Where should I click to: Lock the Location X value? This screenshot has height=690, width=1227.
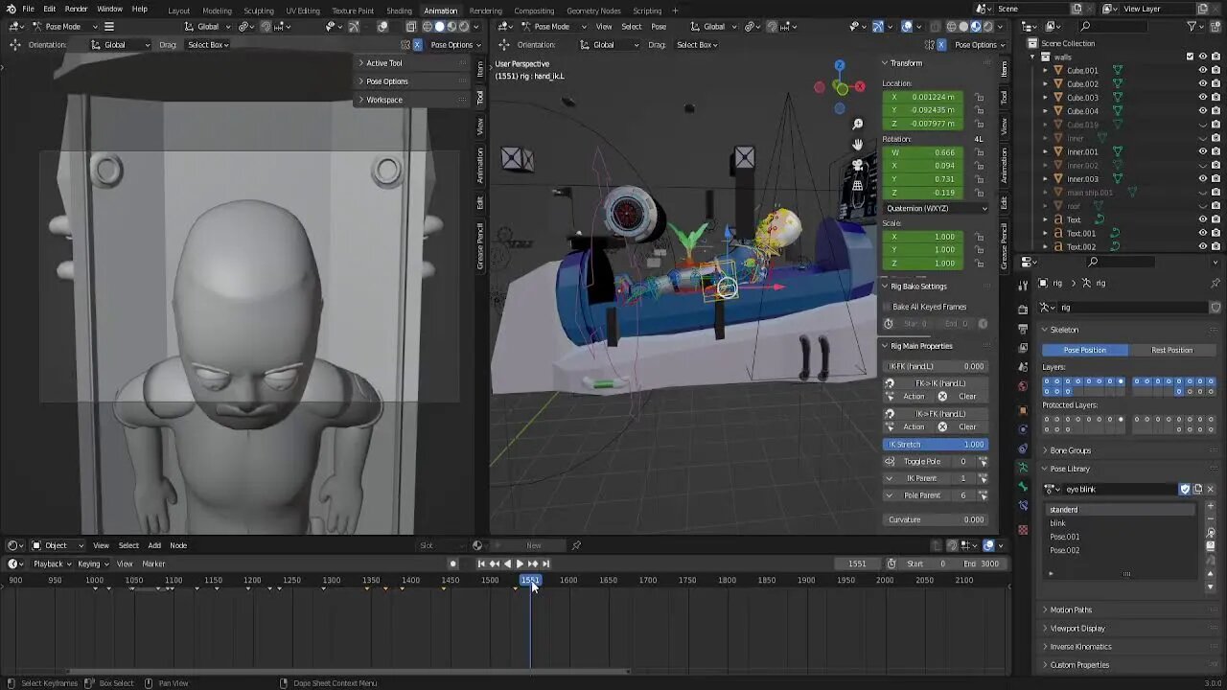click(979, 97)
